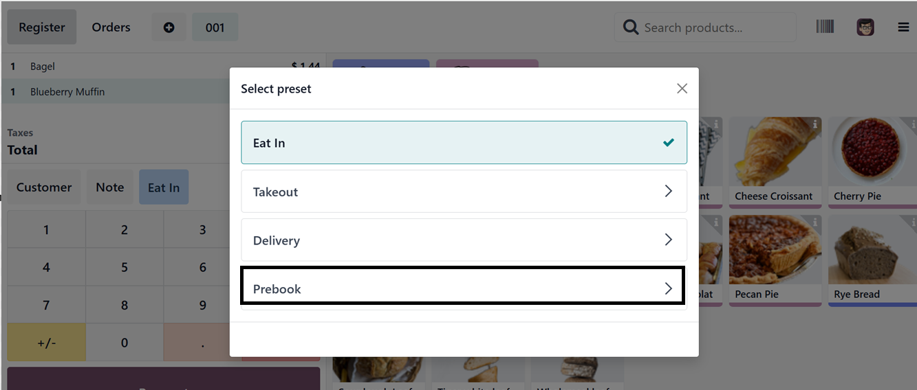Toggle the +/- sign key
The height and width of the screenshot is (390, 917).
[46, 343]
